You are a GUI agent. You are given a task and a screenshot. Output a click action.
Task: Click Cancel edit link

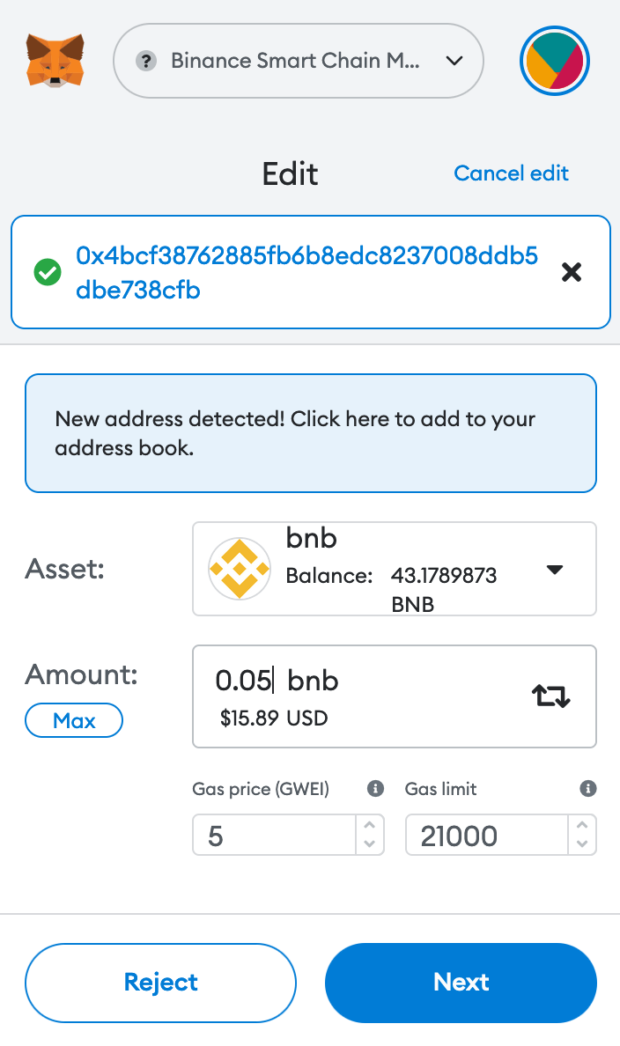point(511,173)
